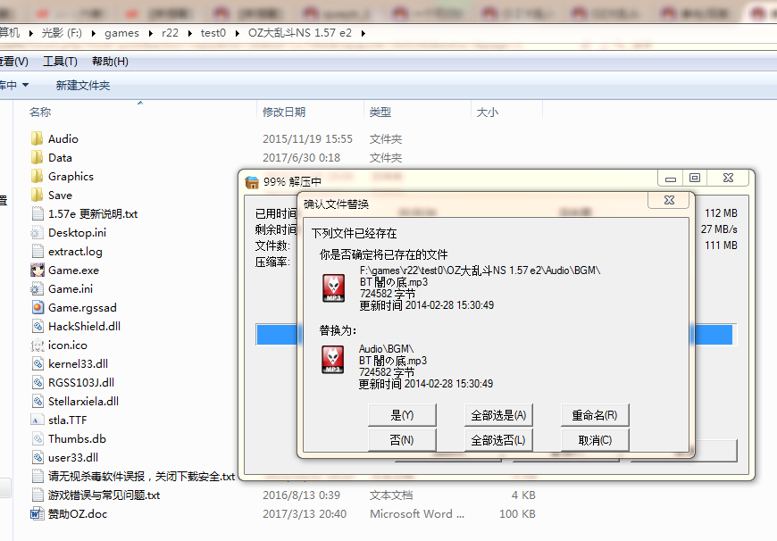Close the 99% 解压中 extraction window
777x541 pixels.
728,178
